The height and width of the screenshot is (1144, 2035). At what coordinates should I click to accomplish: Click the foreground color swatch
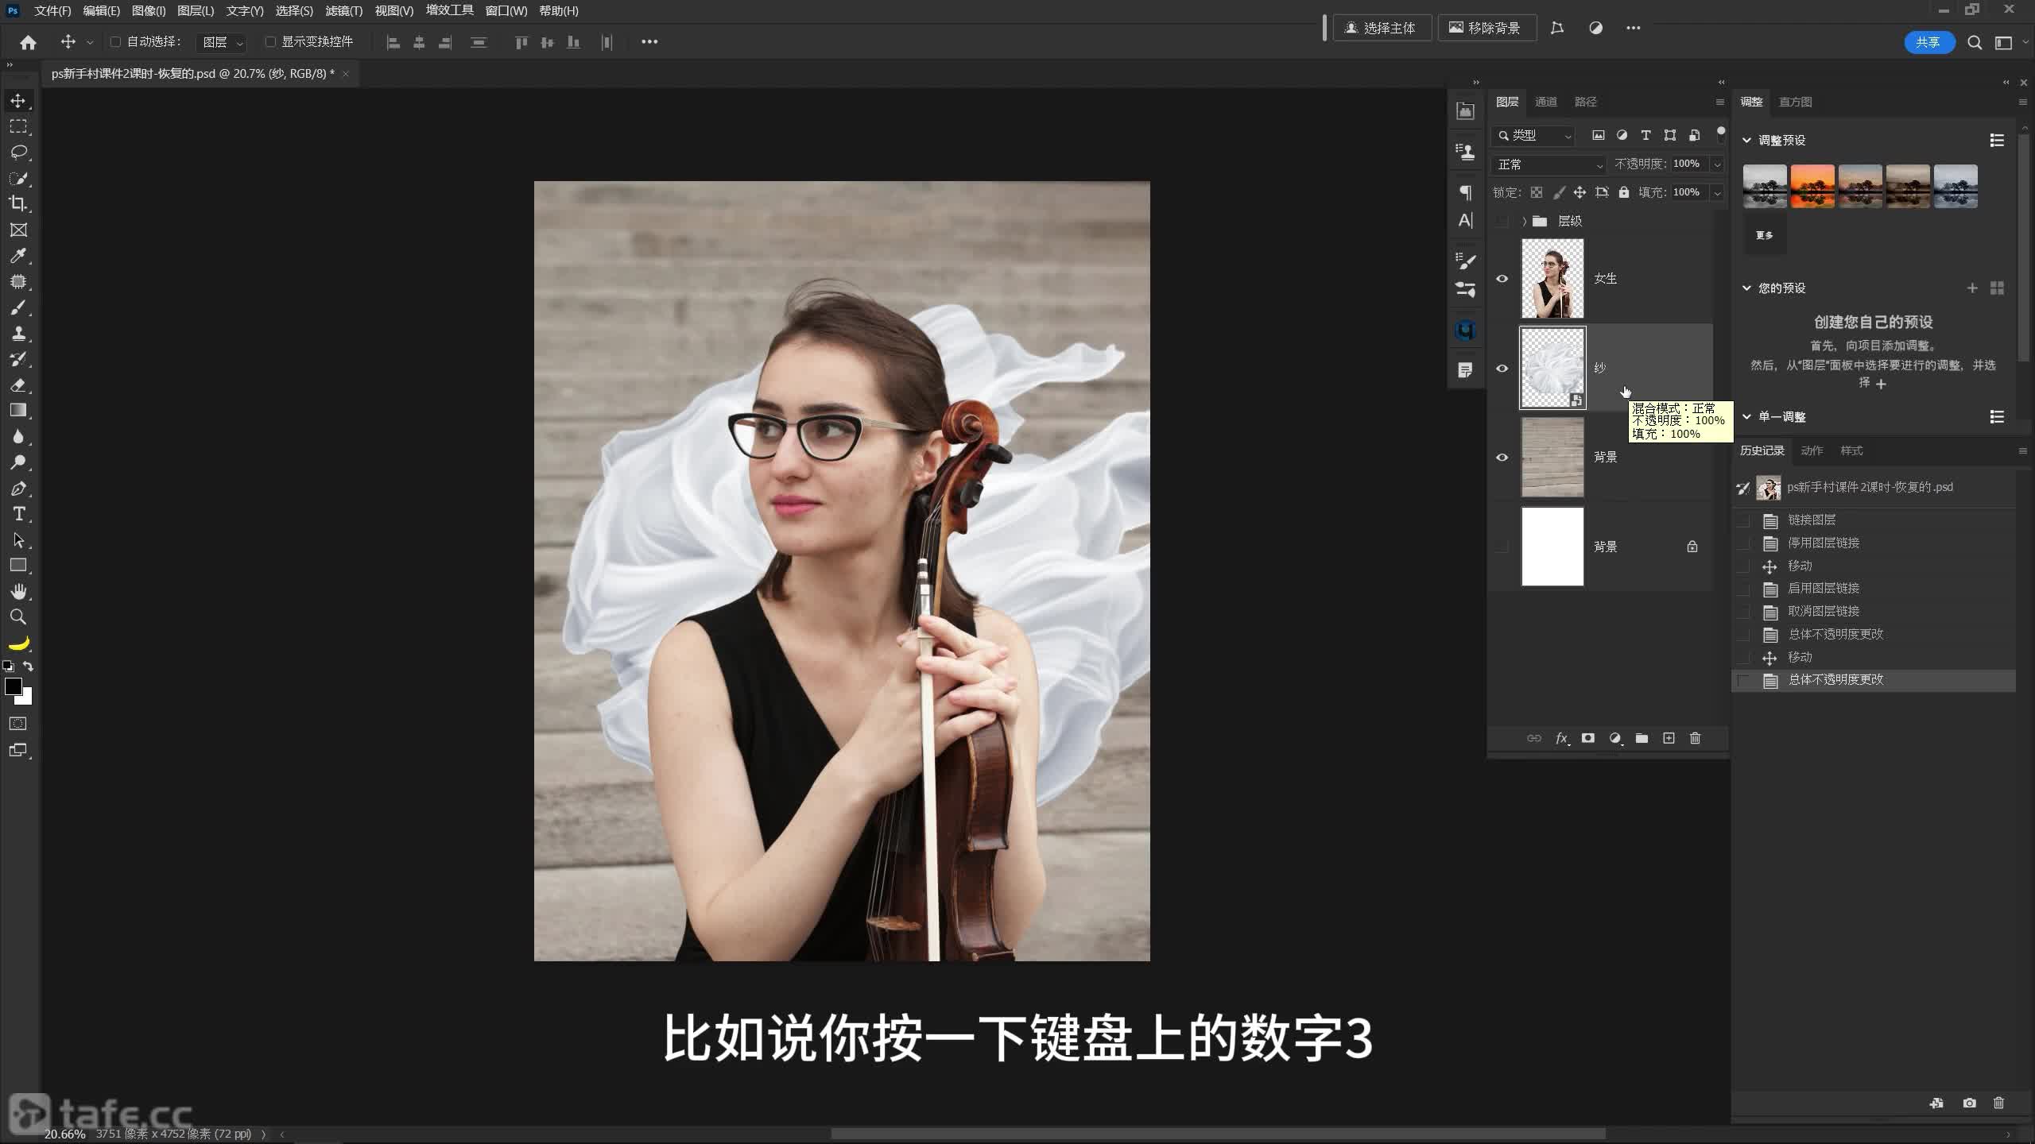pyautogui.click(x=13, y=686)
